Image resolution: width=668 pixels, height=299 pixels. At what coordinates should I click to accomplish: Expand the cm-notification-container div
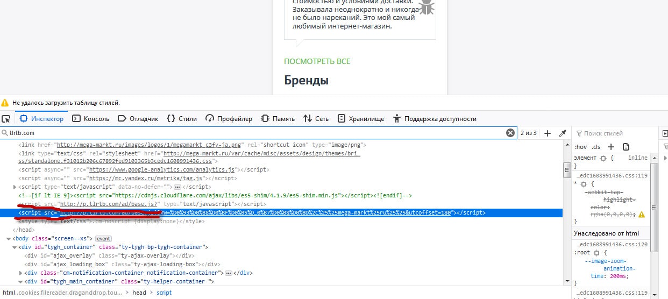[21, 273]
